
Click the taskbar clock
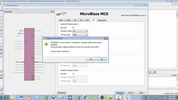pos(172,97)
